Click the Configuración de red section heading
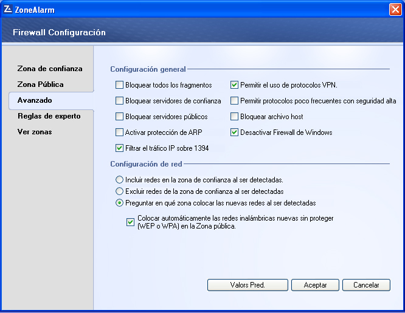Screen dimensions: 405x313 click(x=146, y=164)
